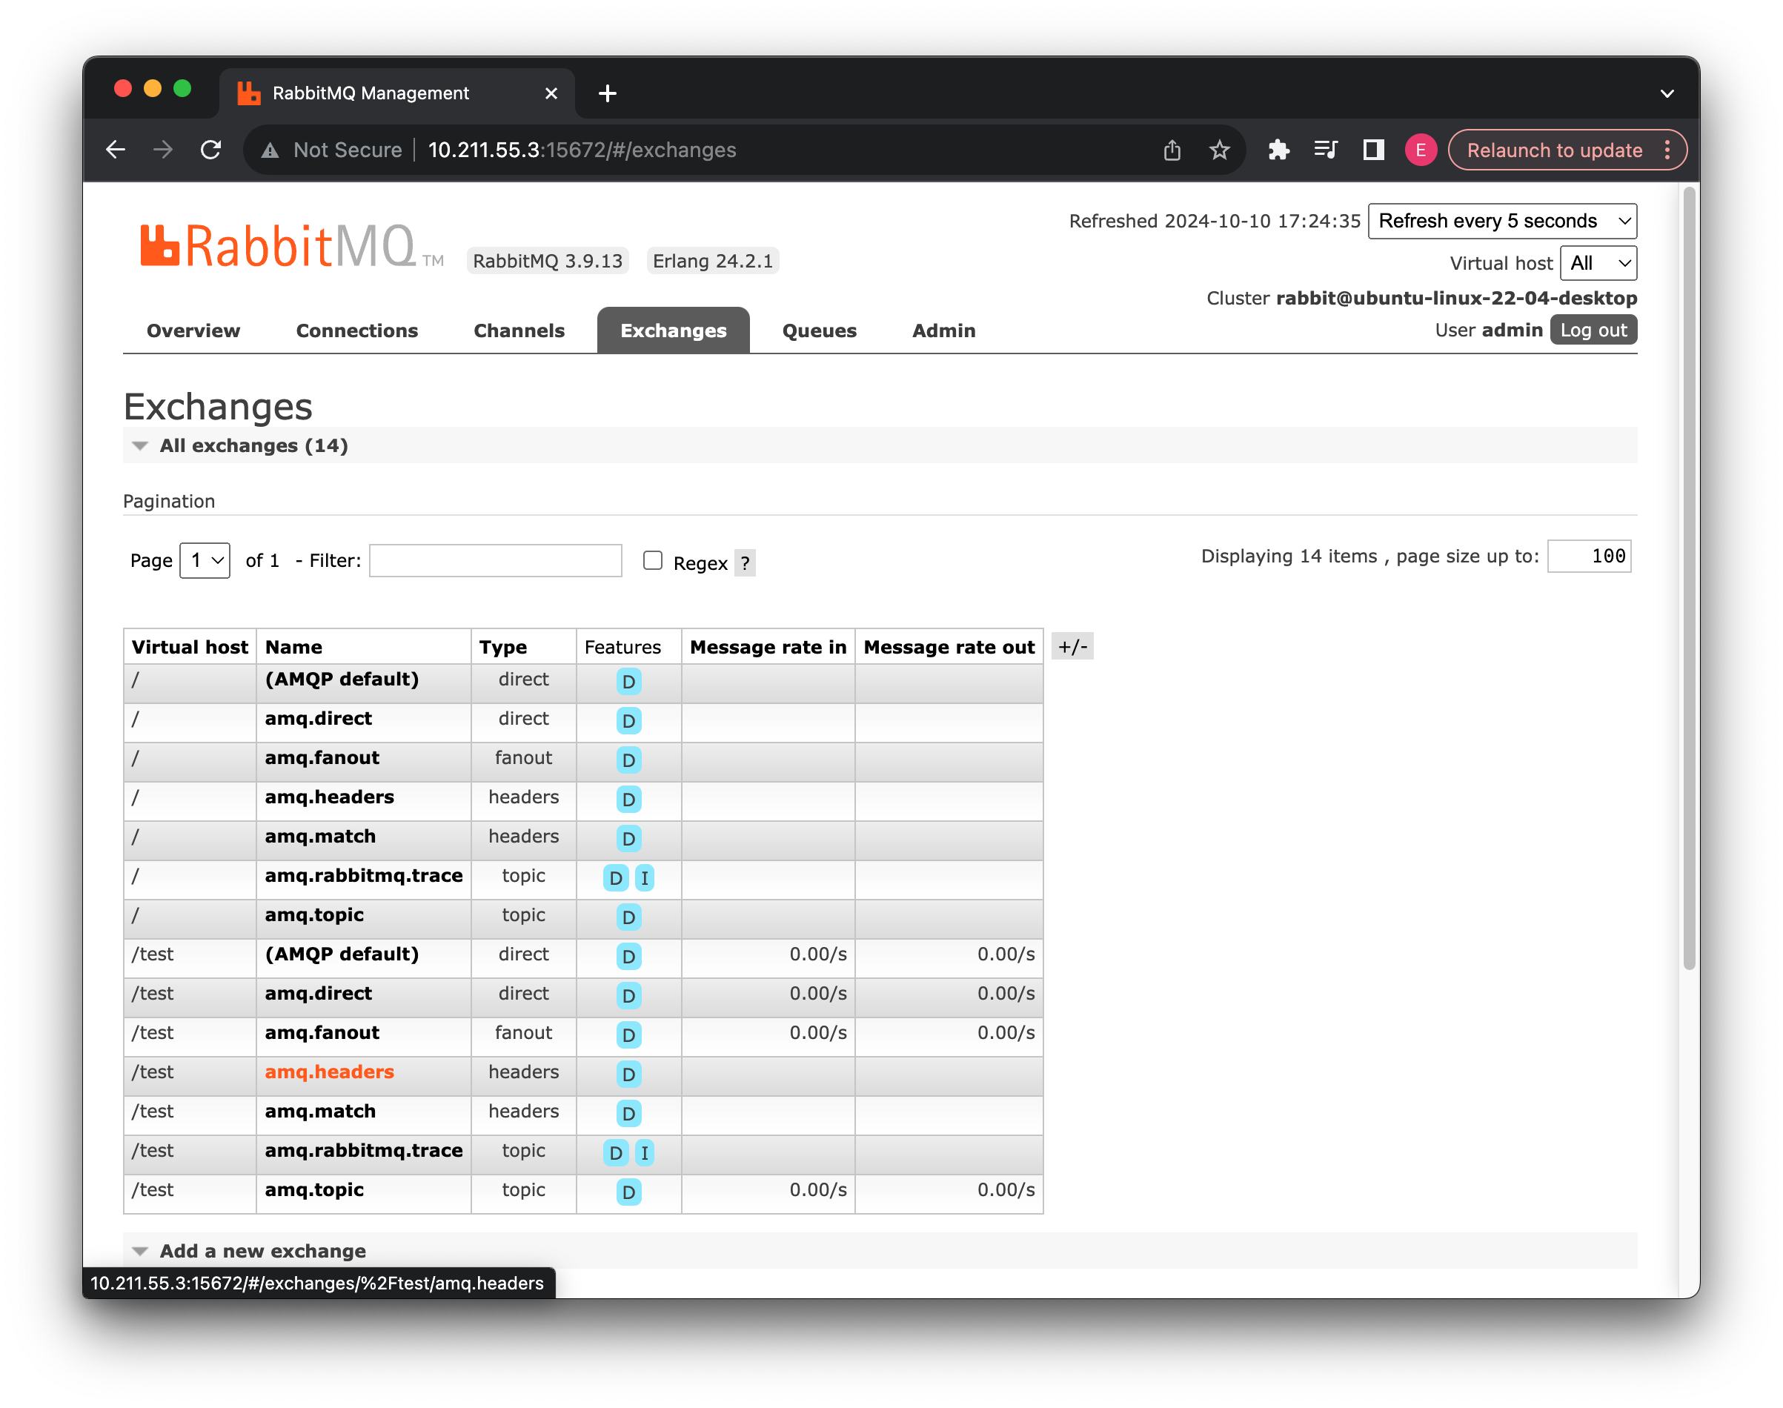Bookmark page with star icon
Image resolution: width=1783 pixels, height=1408 pixels.
coord(1219,150)
